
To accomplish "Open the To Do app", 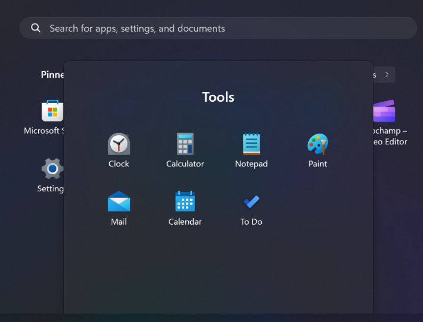I will pyautogui.click(x=251, y=202).
